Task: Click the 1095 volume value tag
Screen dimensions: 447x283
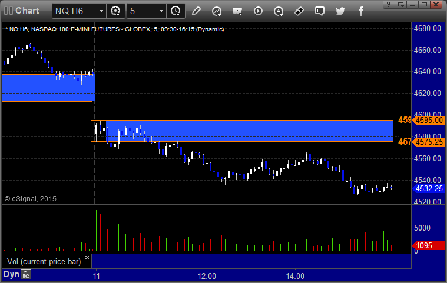Action: 429,245
